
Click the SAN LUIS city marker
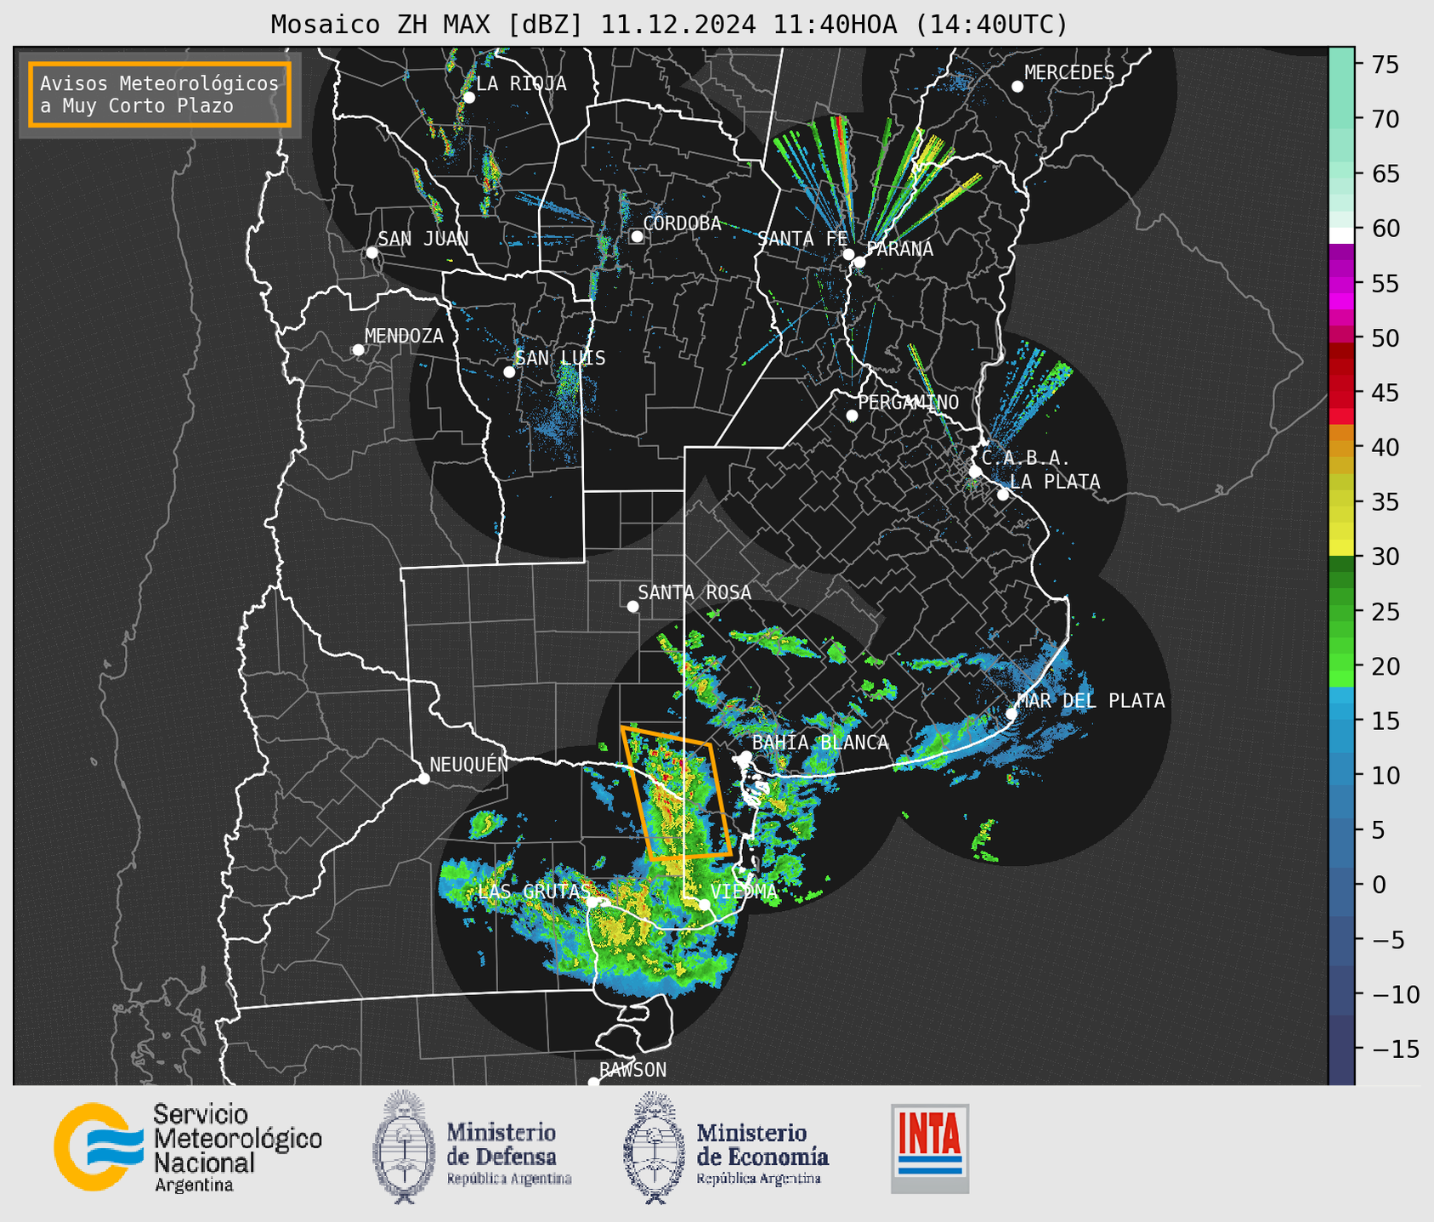(509, 372)
